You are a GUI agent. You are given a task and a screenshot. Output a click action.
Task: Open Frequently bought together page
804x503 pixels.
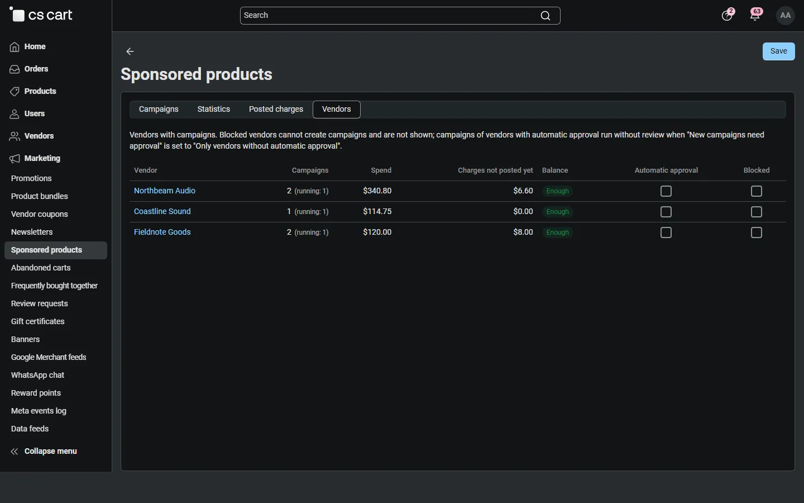(x=54, y=286)
